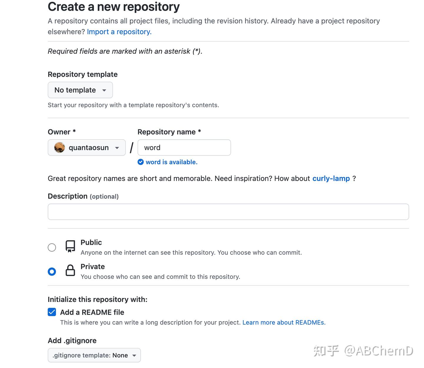Click inside the Repository name field
424x368 pixels.
[x=184, y=147]
